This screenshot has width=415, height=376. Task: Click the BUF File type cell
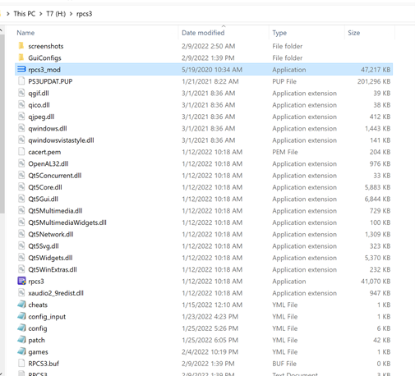tap(284, 364)
